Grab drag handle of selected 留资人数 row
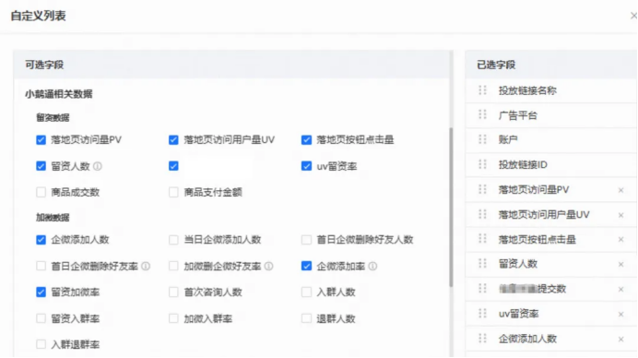 point(482,264)
